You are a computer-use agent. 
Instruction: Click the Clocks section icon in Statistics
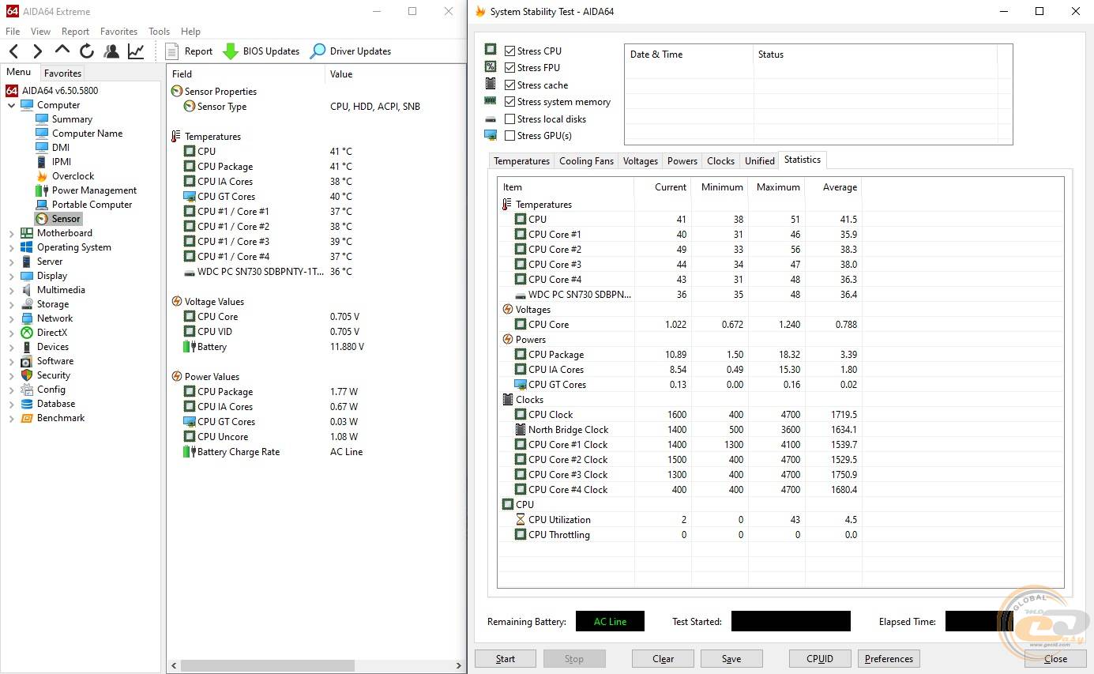click(508, 400)
